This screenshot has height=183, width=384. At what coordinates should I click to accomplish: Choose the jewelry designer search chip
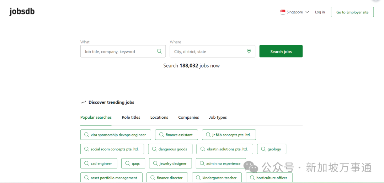(x=170, y=163)
